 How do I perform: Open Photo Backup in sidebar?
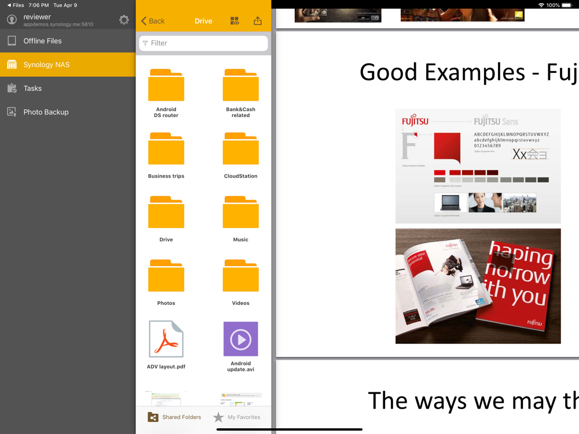tap(68, 112)
